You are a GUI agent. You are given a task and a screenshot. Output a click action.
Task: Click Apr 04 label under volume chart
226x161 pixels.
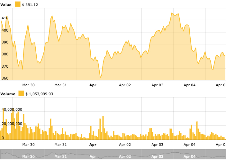[x=190, y=145]
